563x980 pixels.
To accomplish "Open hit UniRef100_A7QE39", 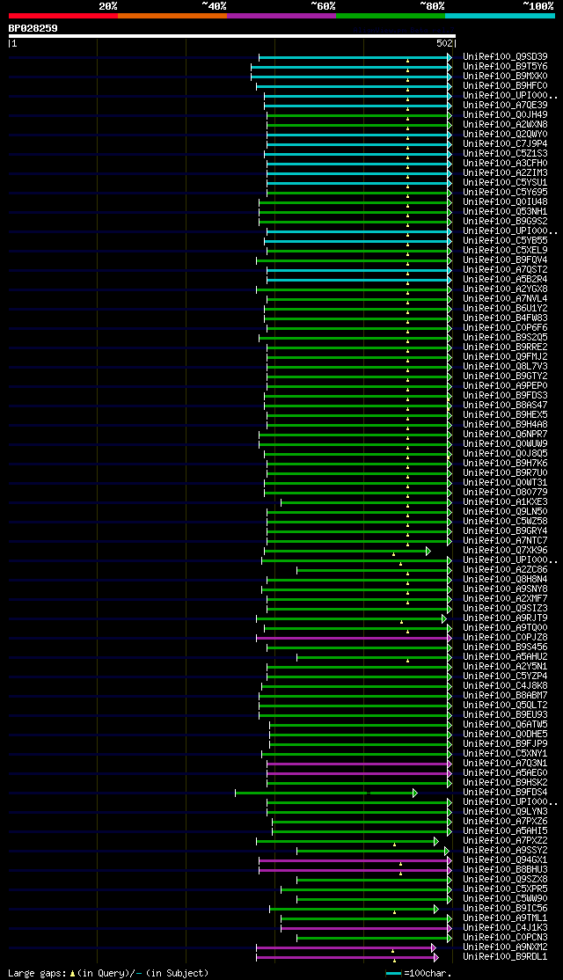I will (x=505, y=105).
